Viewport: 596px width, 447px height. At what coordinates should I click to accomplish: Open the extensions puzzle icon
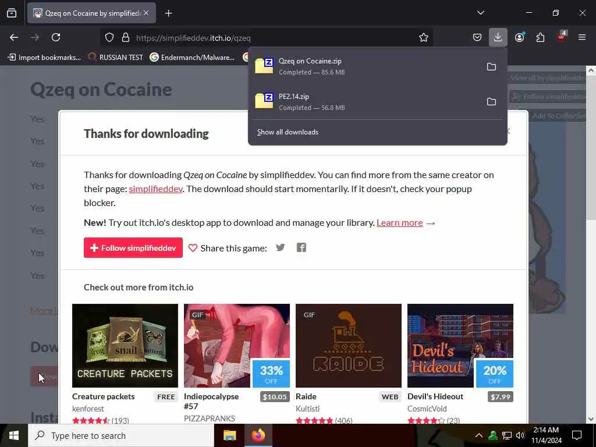pos(540,37)
